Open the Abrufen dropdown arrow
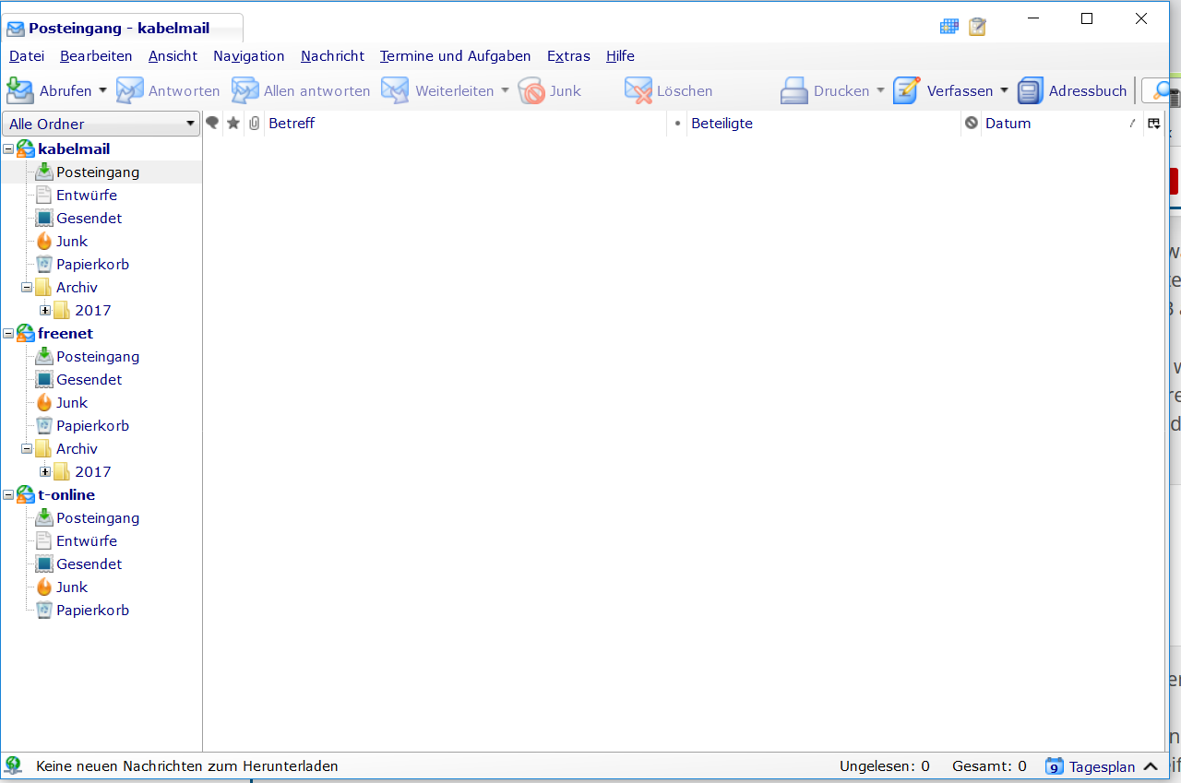 102,90
